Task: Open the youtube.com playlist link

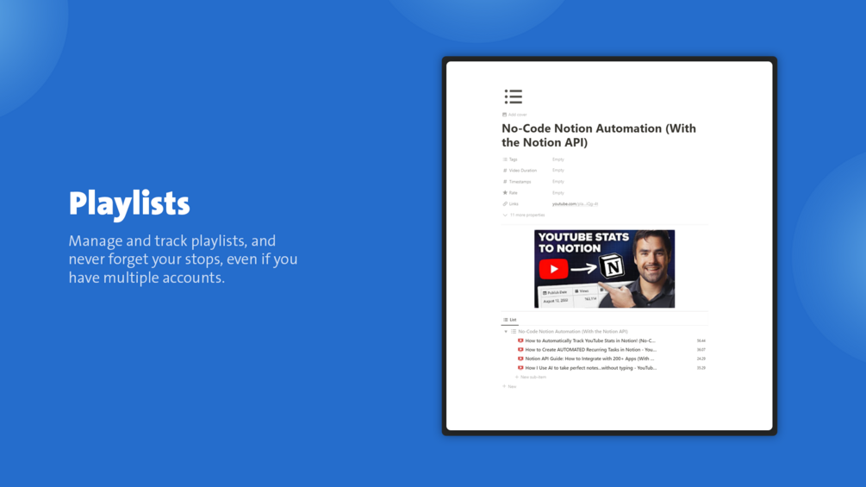Action: 575,203
